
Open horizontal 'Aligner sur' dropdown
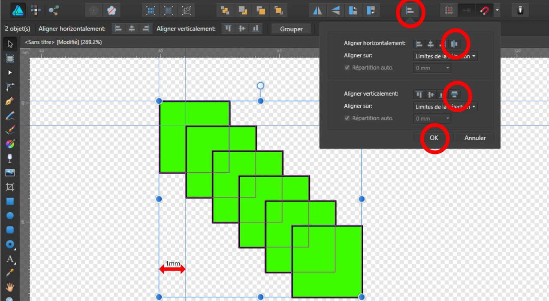[446, 56]
